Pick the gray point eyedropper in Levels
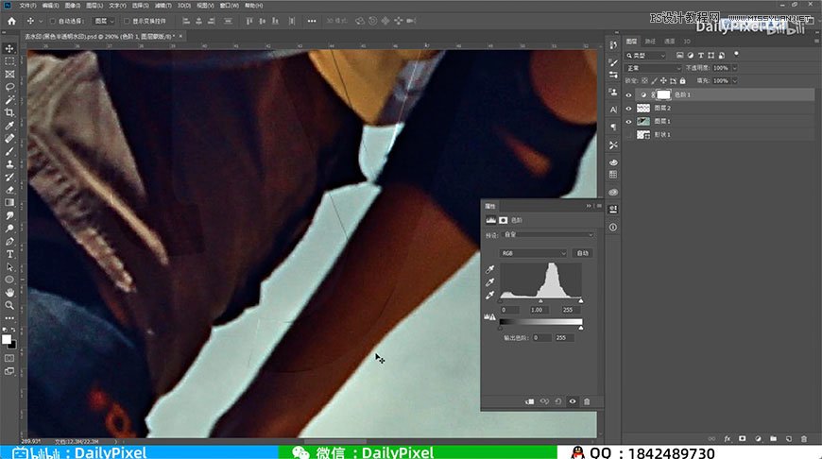The height and width of the screenshot is (459, 822). coord(489,282)
